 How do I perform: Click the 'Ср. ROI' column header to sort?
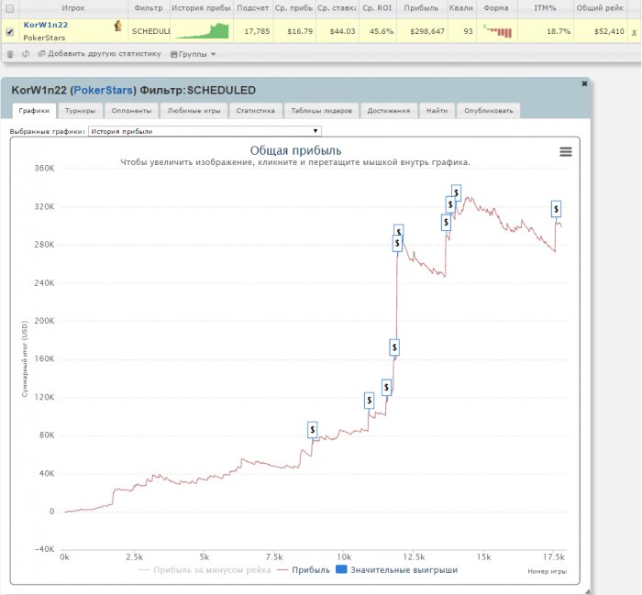[375, 7]
